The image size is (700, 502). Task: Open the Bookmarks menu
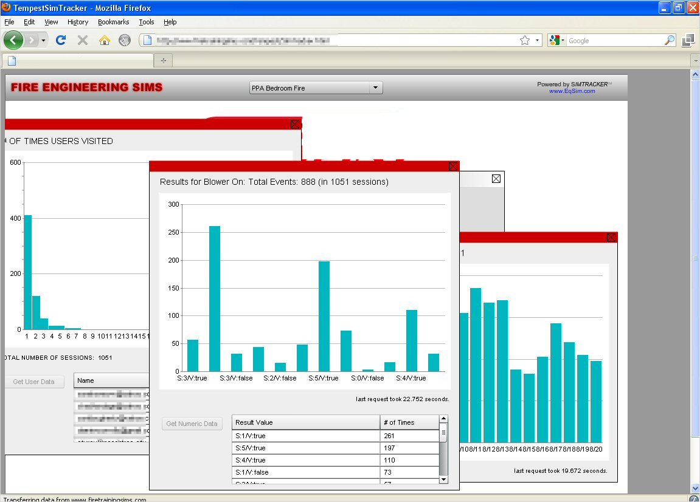pyautogui.click(x=113, y=22)
